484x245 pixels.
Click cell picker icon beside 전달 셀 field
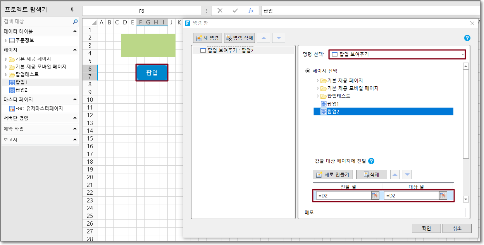375,195
